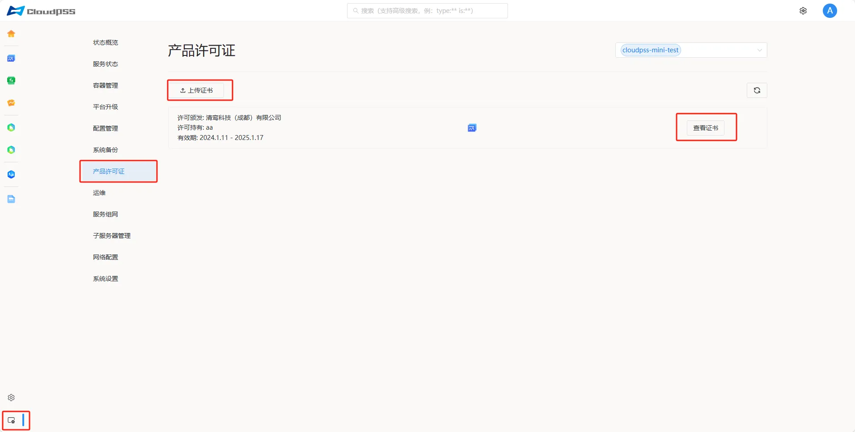This screenshot has height=432, width=855.
Task: Go to 子服务器管理 menu item
Action: click(112, 236)
